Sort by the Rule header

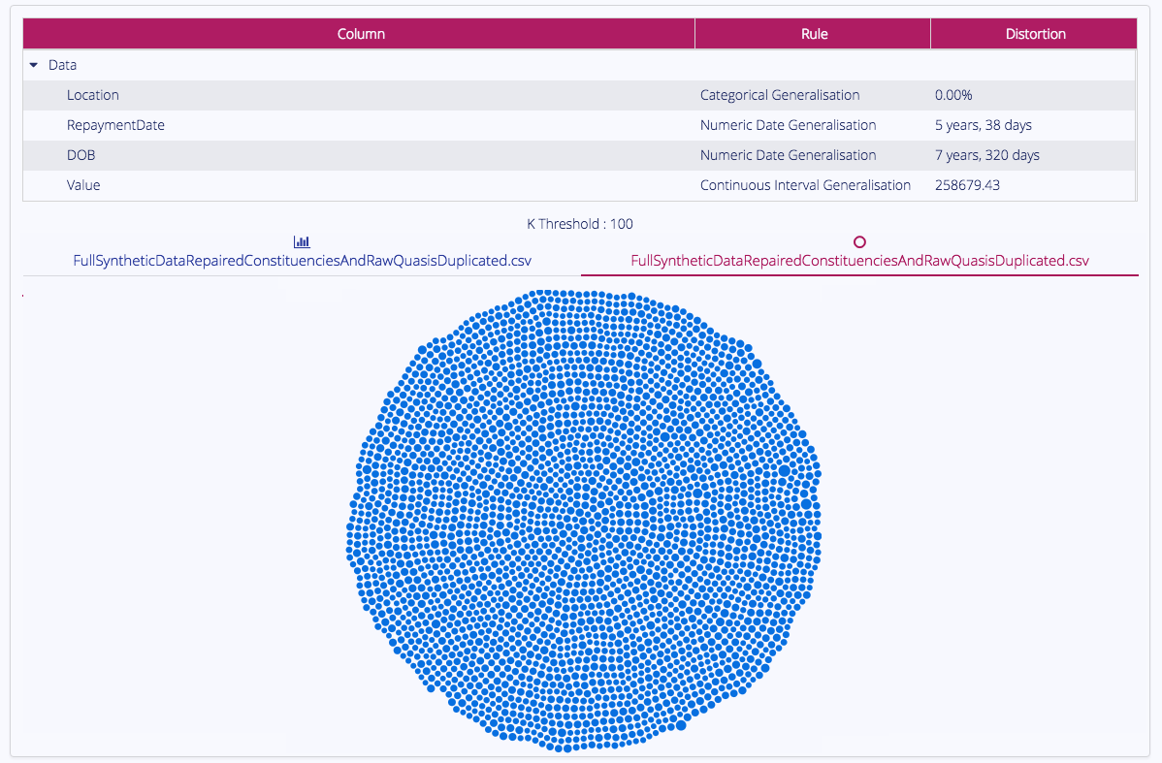coord(813,34)
